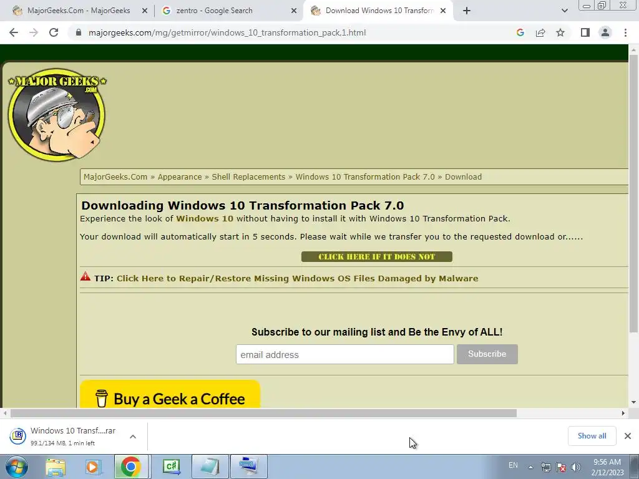Click the Chrome taskbar icon
Screen dimensions: 639x479
point(131,467)
